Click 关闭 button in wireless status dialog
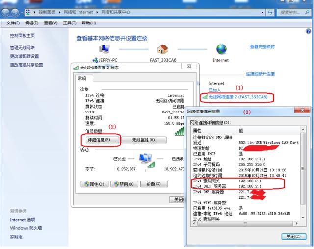The image size is (314, 249). [177, 200]
